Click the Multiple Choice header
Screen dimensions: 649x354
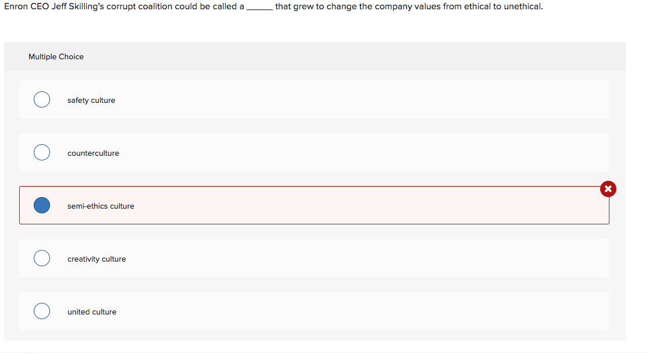[x=56, y=56]
